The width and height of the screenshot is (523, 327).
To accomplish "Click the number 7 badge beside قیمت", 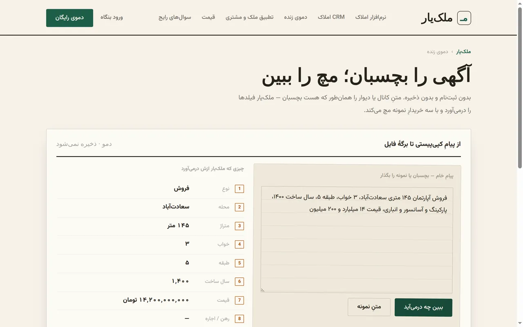I will [x=239, y=300].
